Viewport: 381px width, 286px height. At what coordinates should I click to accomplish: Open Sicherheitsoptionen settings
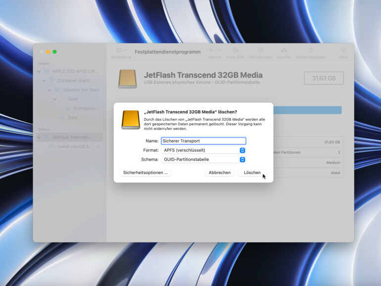pyautogui.click(x=145, y=173)
